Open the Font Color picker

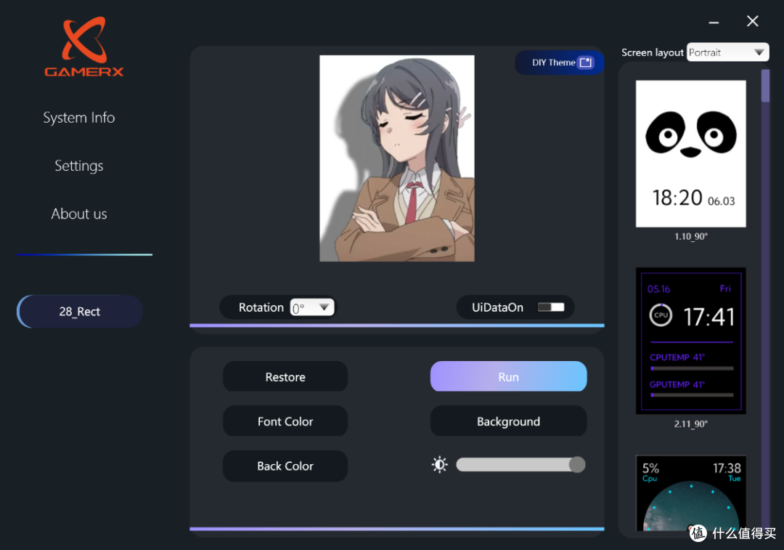285,421
